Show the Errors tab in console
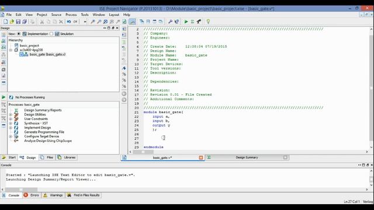The height and width of the screenshot is (210, 374). click(x=31, y=195)
